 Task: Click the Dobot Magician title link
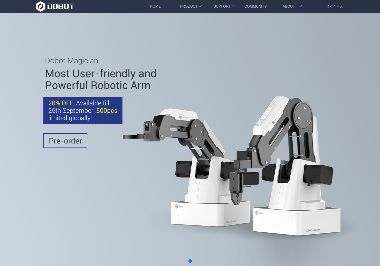click(71, 61)
